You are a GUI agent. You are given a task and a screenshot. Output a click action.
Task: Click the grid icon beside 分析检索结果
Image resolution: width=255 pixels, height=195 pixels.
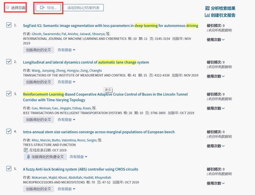tap(207, 8)
